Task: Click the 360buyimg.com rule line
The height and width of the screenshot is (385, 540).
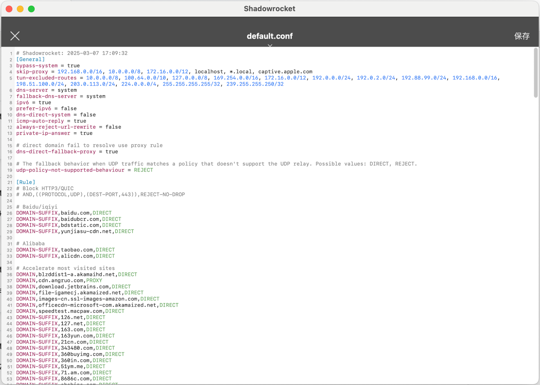Action: [70, 354]
